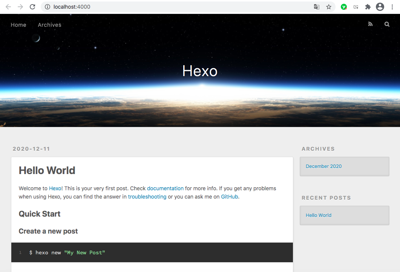Open the Extensions puzzle icon
The width and height of the screenshot is (400, 272).
[x=368, y=7]
